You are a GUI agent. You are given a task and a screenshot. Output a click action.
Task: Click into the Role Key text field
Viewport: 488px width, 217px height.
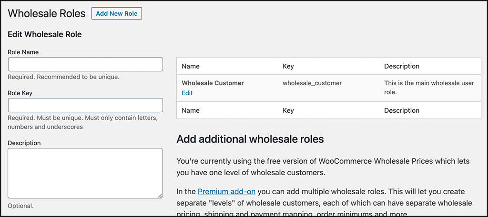[x=85, y=105]
